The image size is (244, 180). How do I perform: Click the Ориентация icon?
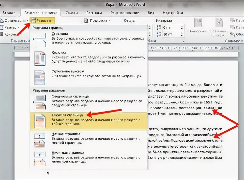click(x=2, y=21)
